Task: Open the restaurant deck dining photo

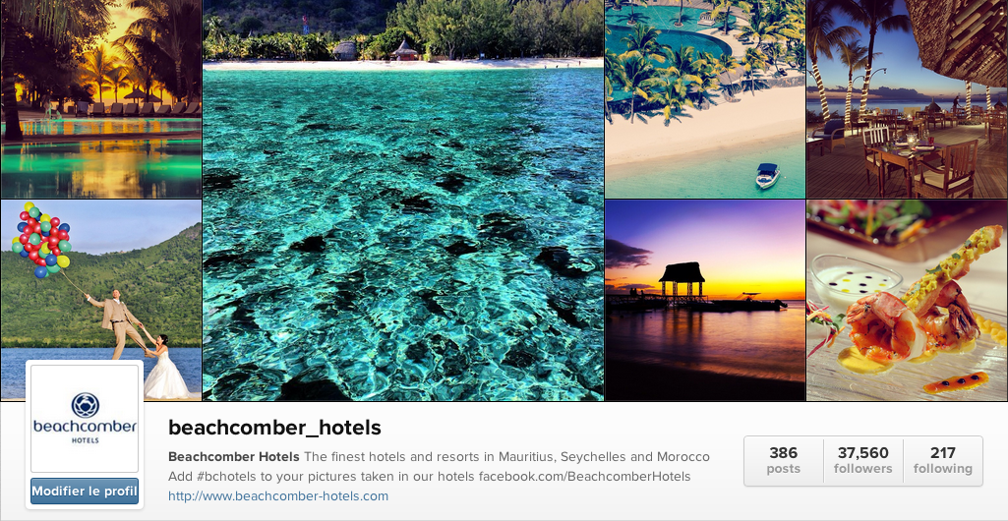Action: click(907, 99)
